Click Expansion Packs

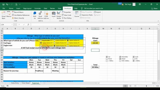click(86, 15)
